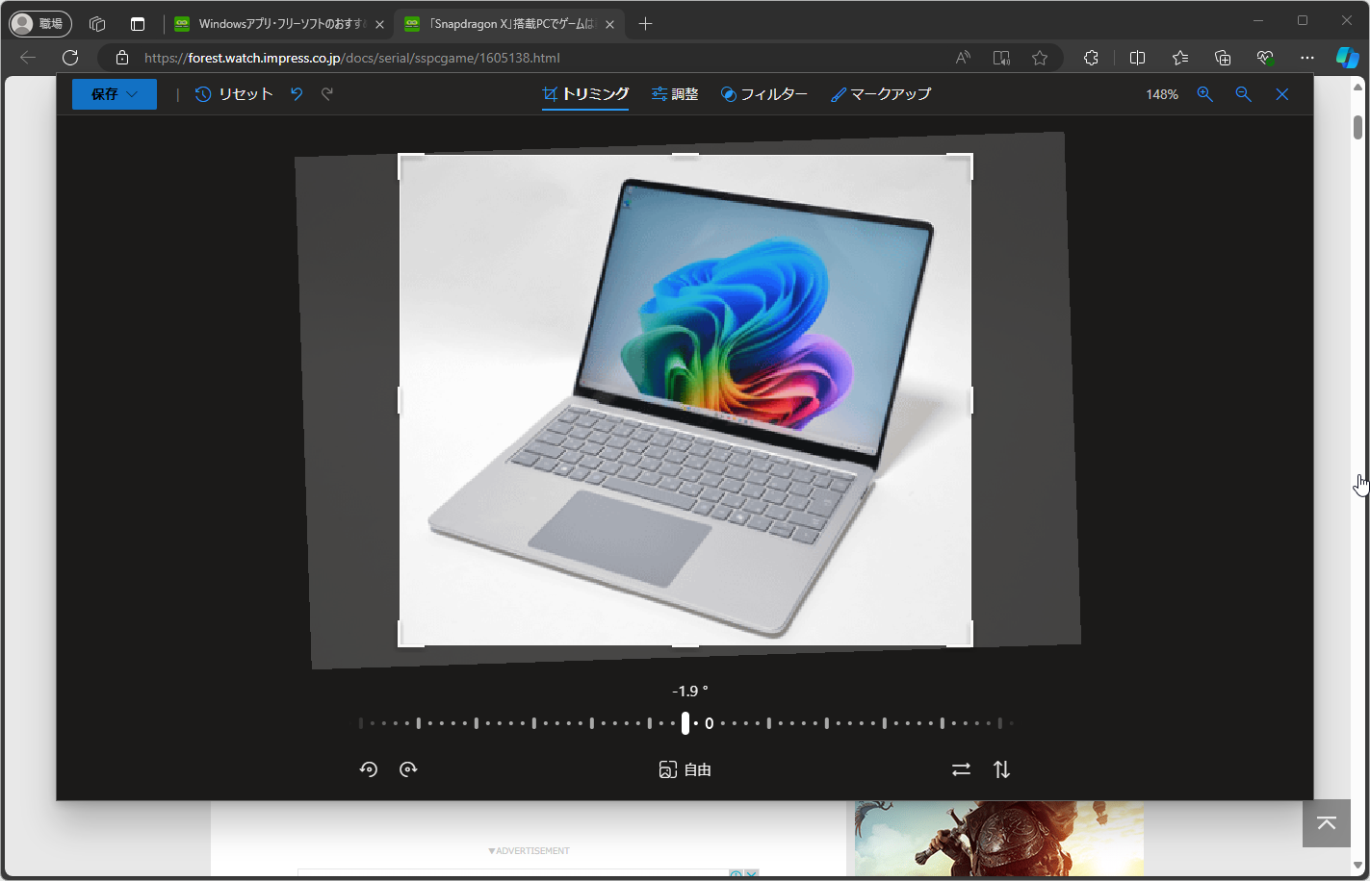Open the collections icon
Image resolution: width=1370 pixels, height=881 pixels.
[1223, 58]
